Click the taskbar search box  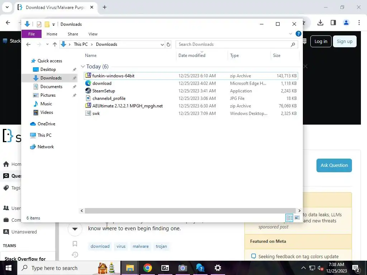pos(69,268)
